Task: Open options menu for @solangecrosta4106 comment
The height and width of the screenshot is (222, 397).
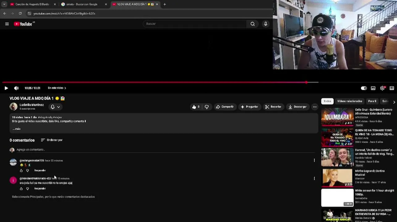Action: click(314, 160)
